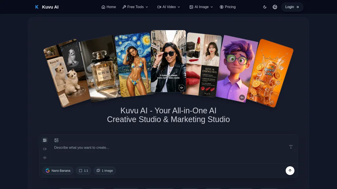
Task: Select image generation mode icon
Action: [45, 140]
